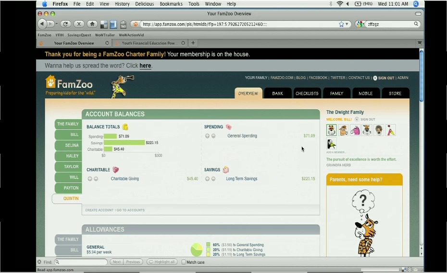
Task: Select the first family member avatar (tiger)
Action: [x=332, y=130]
